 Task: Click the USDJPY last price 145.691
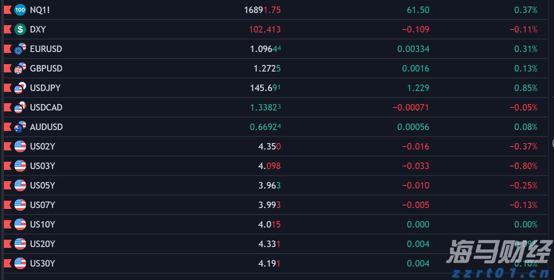[265, 88]
